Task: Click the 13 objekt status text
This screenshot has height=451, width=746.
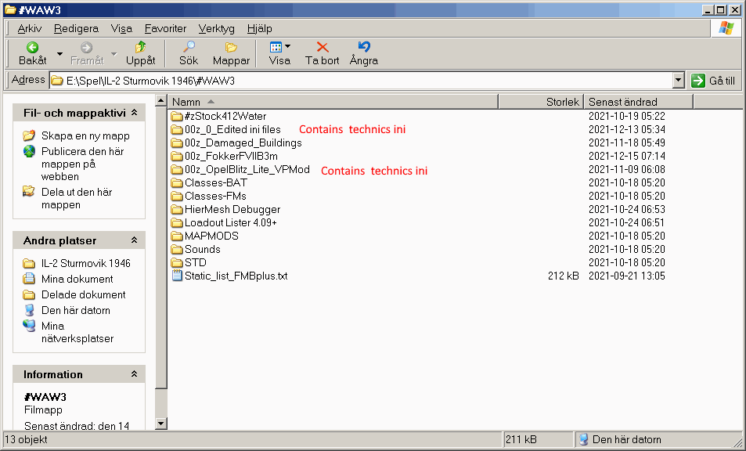Action: tap(26, 439)
